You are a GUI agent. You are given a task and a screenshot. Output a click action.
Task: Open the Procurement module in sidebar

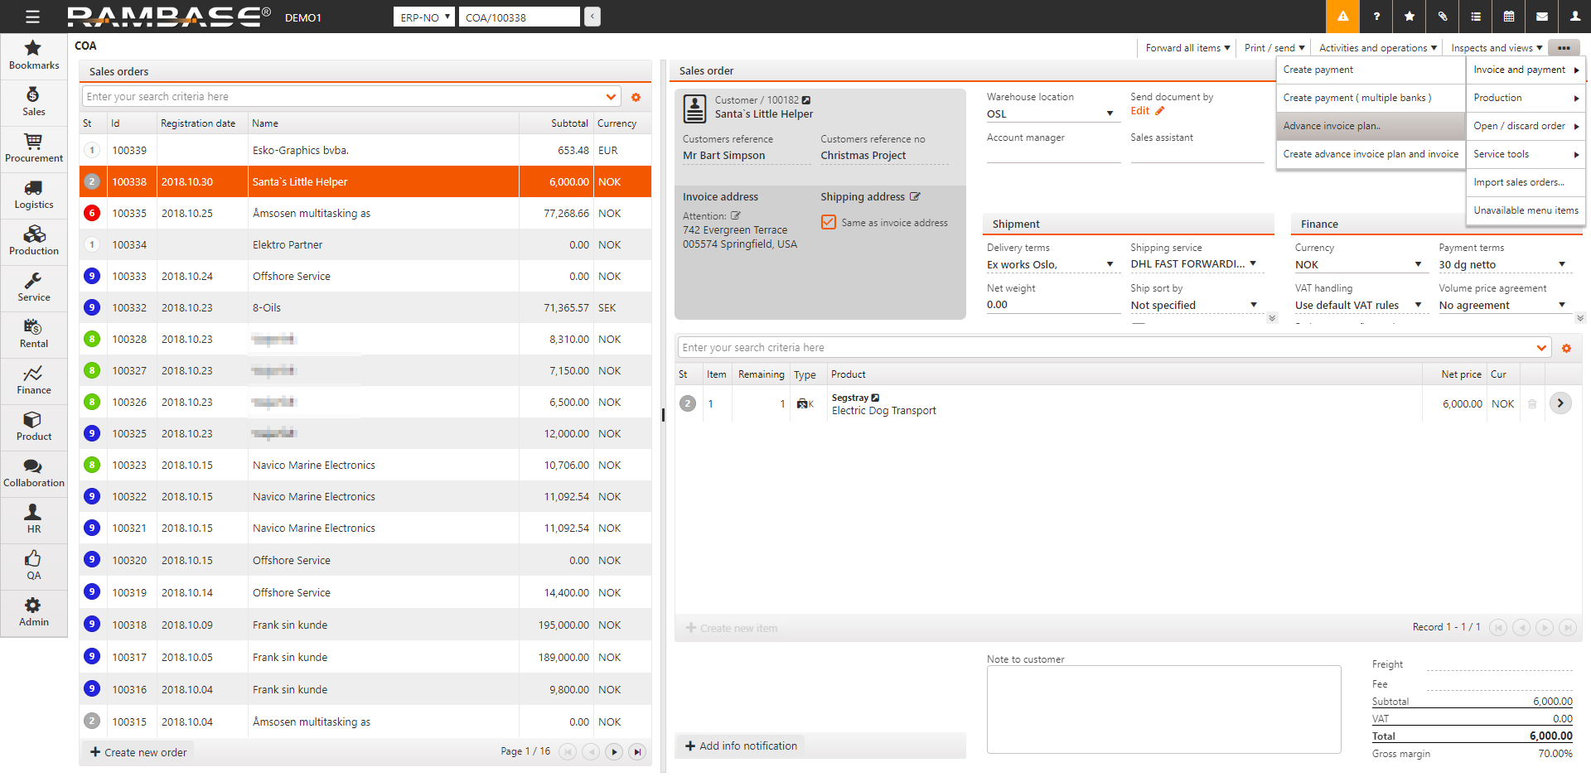33,147
